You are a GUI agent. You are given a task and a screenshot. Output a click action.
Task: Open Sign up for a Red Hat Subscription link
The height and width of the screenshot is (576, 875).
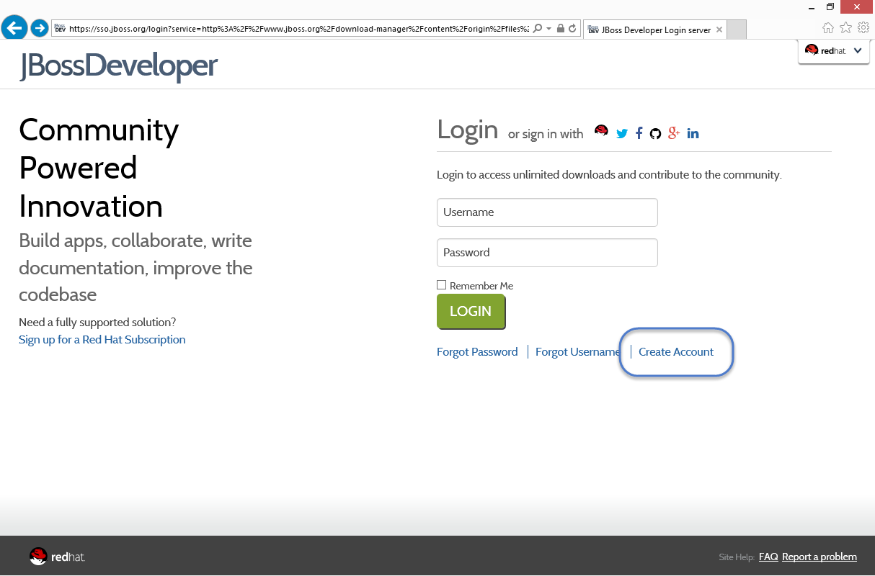point(102,340)
